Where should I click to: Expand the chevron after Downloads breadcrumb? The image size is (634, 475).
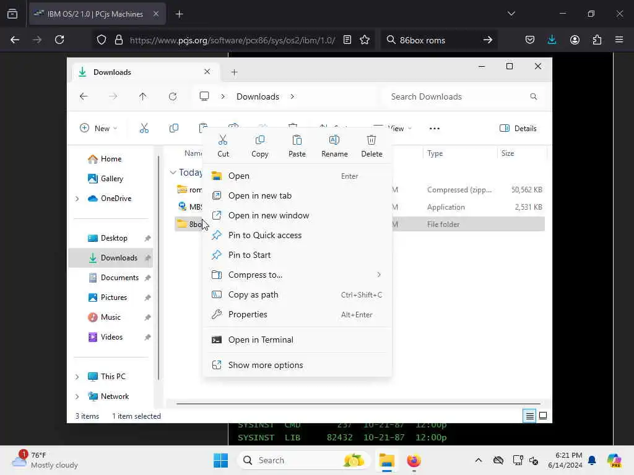coord(292,96)
